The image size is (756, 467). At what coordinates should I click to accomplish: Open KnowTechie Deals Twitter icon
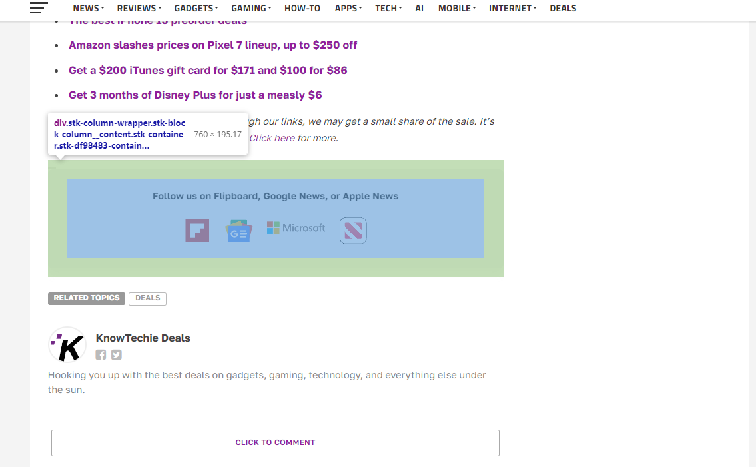[117, 355]
